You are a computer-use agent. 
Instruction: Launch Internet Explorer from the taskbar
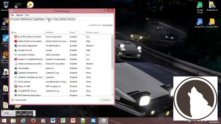[x=23, y=121]
